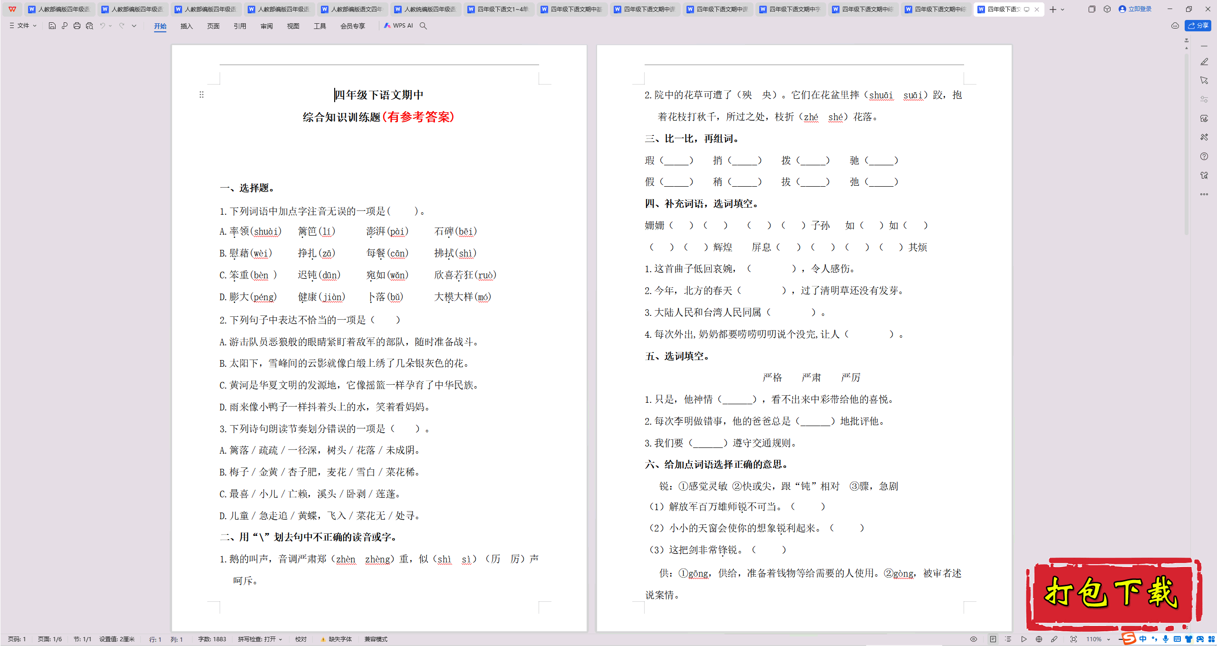Click 立即登录 to sign in
The image size is (1217, 646).
(x=1135, y=9)
